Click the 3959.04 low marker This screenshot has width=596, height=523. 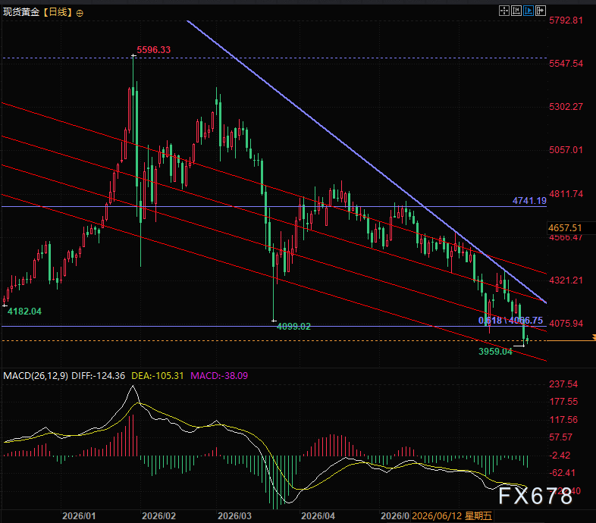click(x=495, y=352)
